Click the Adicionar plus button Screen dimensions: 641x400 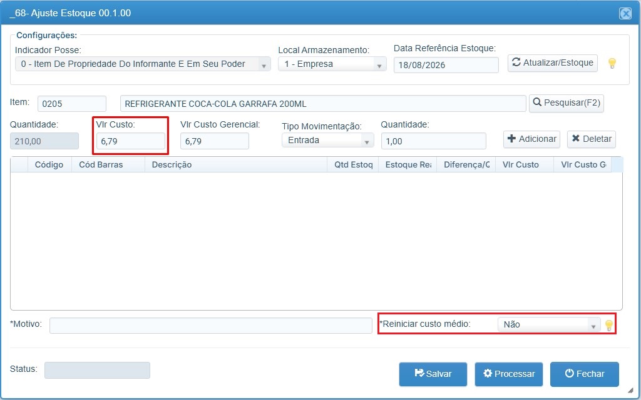point(531,139)
